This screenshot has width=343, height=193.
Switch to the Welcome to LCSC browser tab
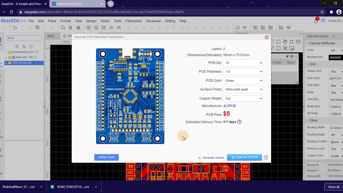tap(77, 4)
